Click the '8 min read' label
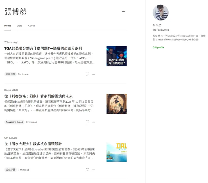Image resolution: width=208 pixels, height=183 pixels. (31, 122)
